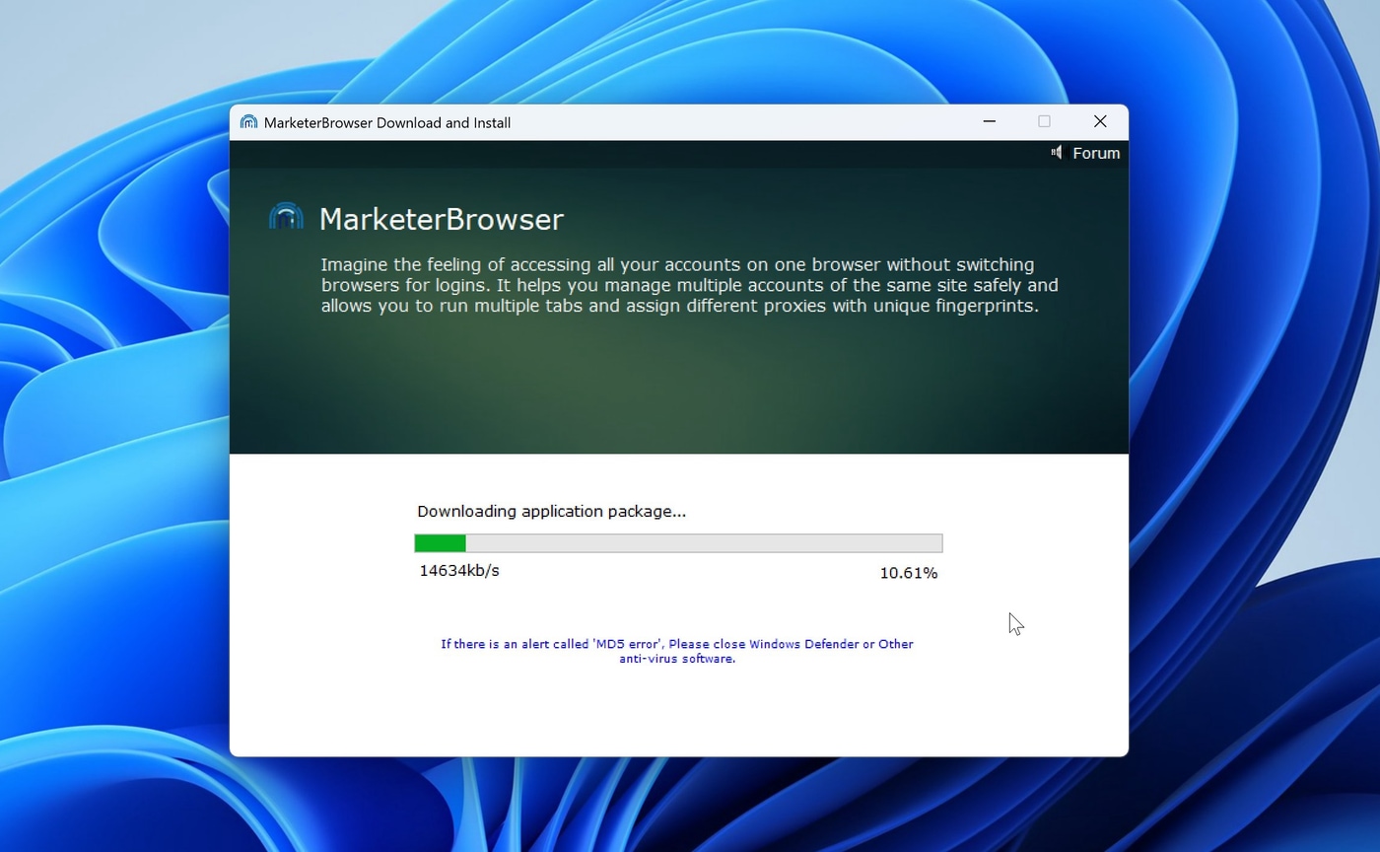Click the MarketerBrowser logo beside the heading
Screen dimensions: 1380x852
tap(286, 217)
